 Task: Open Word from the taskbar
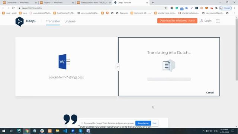point(88,131)
